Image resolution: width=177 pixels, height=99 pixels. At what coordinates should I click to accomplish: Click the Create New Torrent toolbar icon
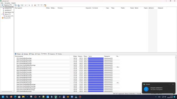click(22, 5)
